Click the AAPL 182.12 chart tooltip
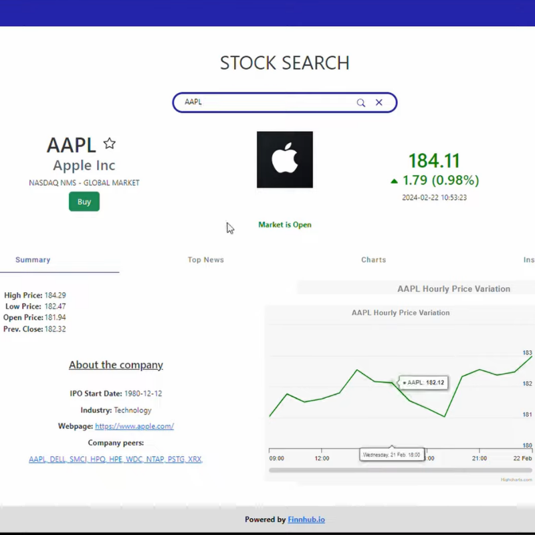535x535 pixels. pos(423,383)
